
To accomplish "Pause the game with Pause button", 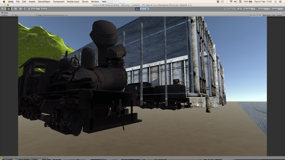I will [x=142, y=9].
